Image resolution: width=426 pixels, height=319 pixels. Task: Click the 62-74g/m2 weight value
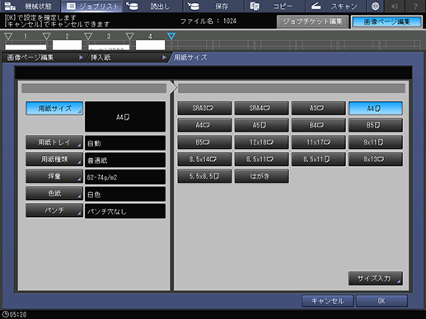point(125,177)
